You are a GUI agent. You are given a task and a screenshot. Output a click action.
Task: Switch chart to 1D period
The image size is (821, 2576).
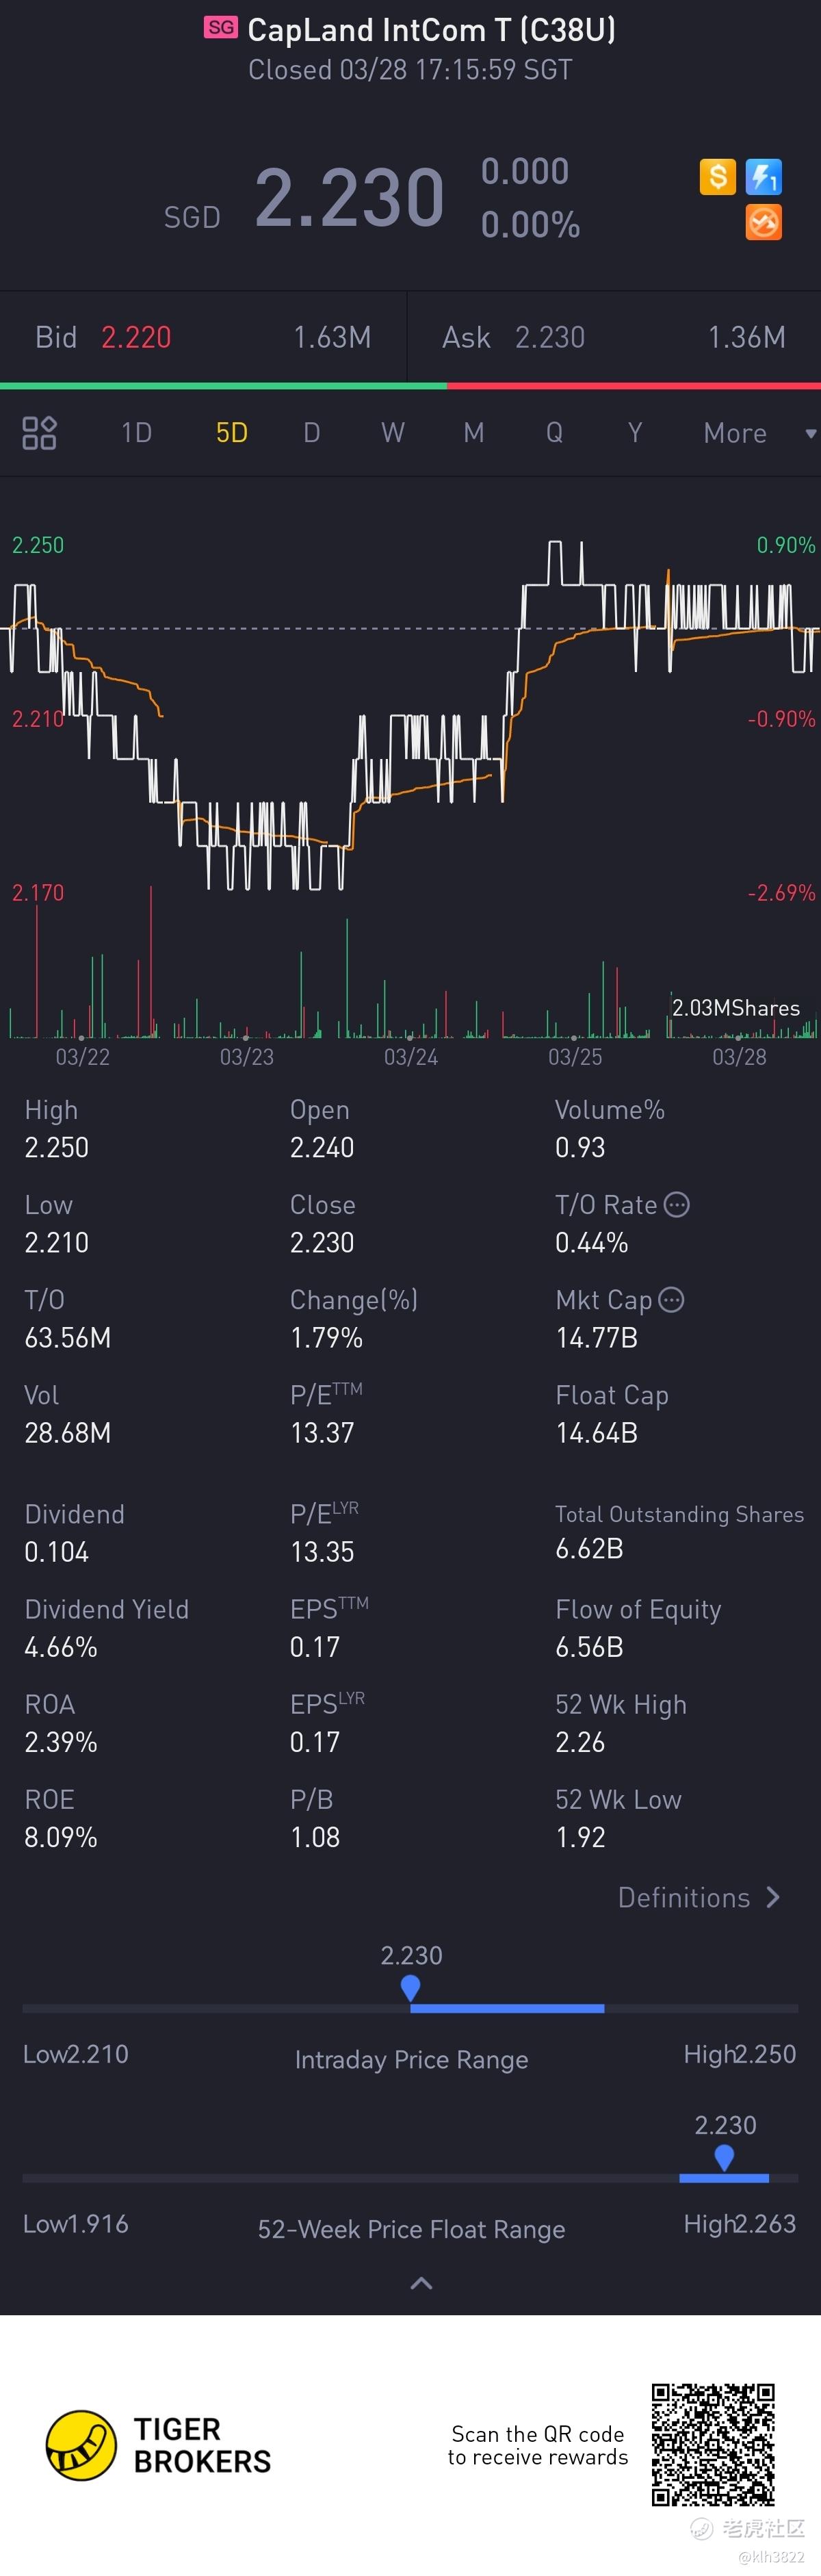click(x=136, y=433)
